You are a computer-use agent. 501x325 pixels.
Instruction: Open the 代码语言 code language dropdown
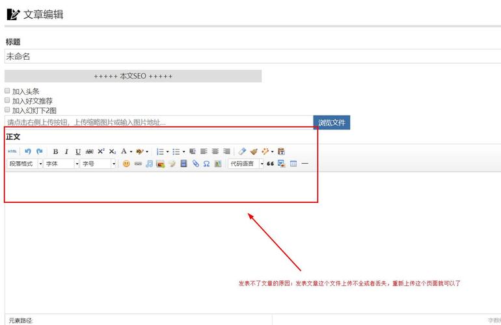247,164
